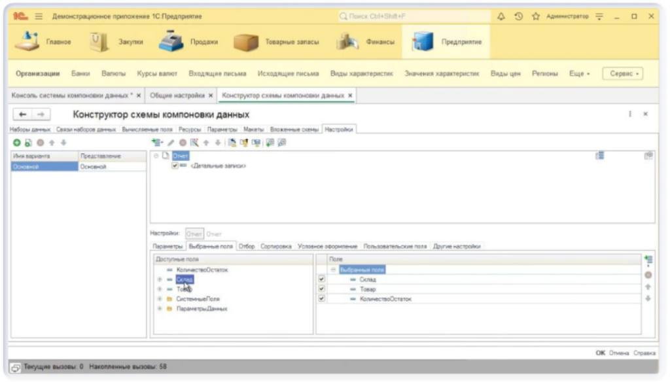670x388 pixels.
Task: Click the Отмена button
Action: pyautogui.click(x=619, y=353)
